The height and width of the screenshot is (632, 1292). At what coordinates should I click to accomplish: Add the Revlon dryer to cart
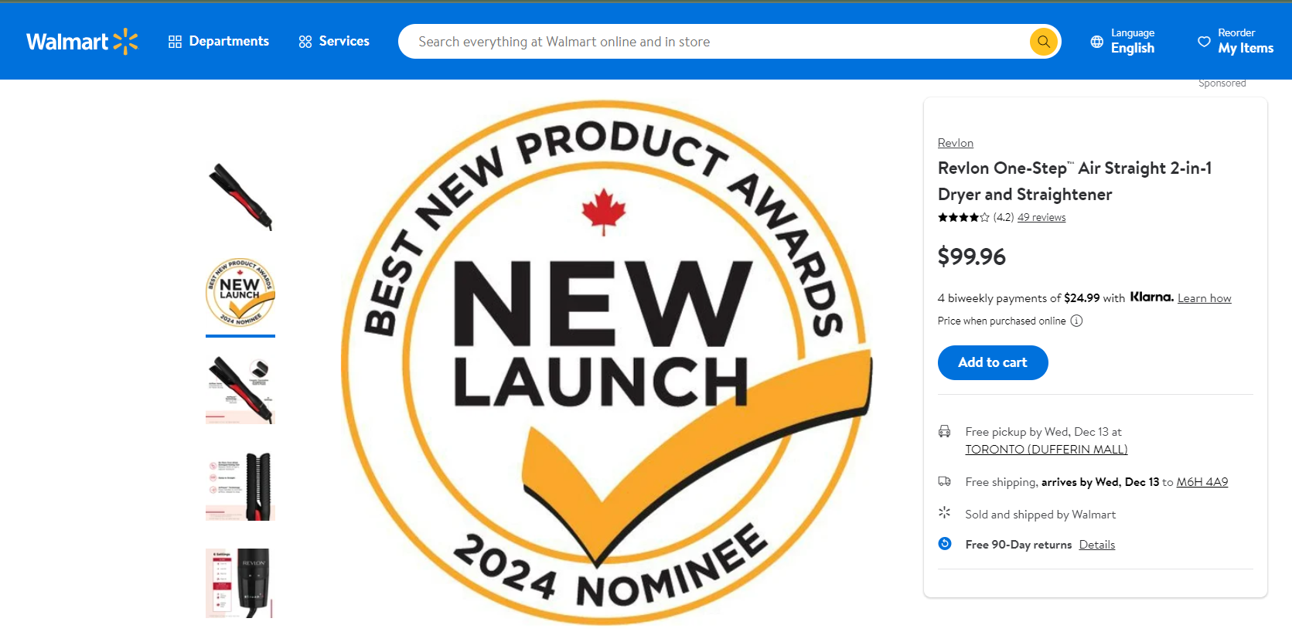pyautogui.click(x=993, y=362)
